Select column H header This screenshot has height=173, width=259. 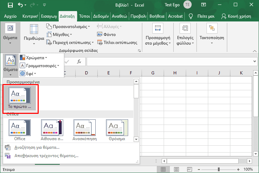tap(175, 73)
